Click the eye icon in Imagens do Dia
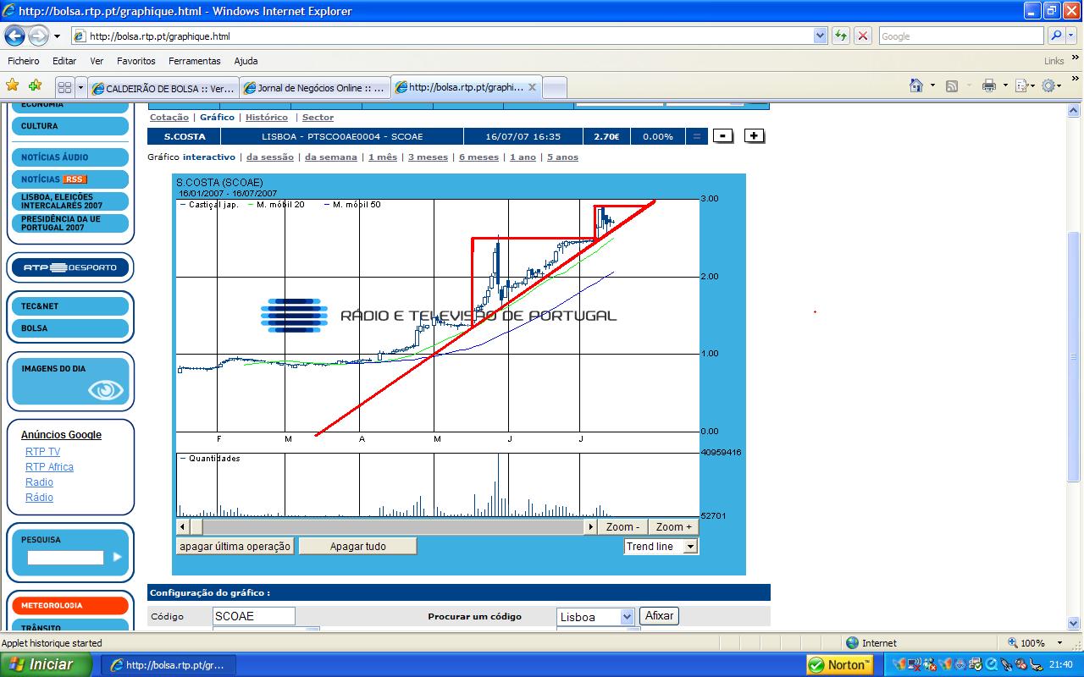This screenshot has width=1084, height=677. click(x=106, y=390)
